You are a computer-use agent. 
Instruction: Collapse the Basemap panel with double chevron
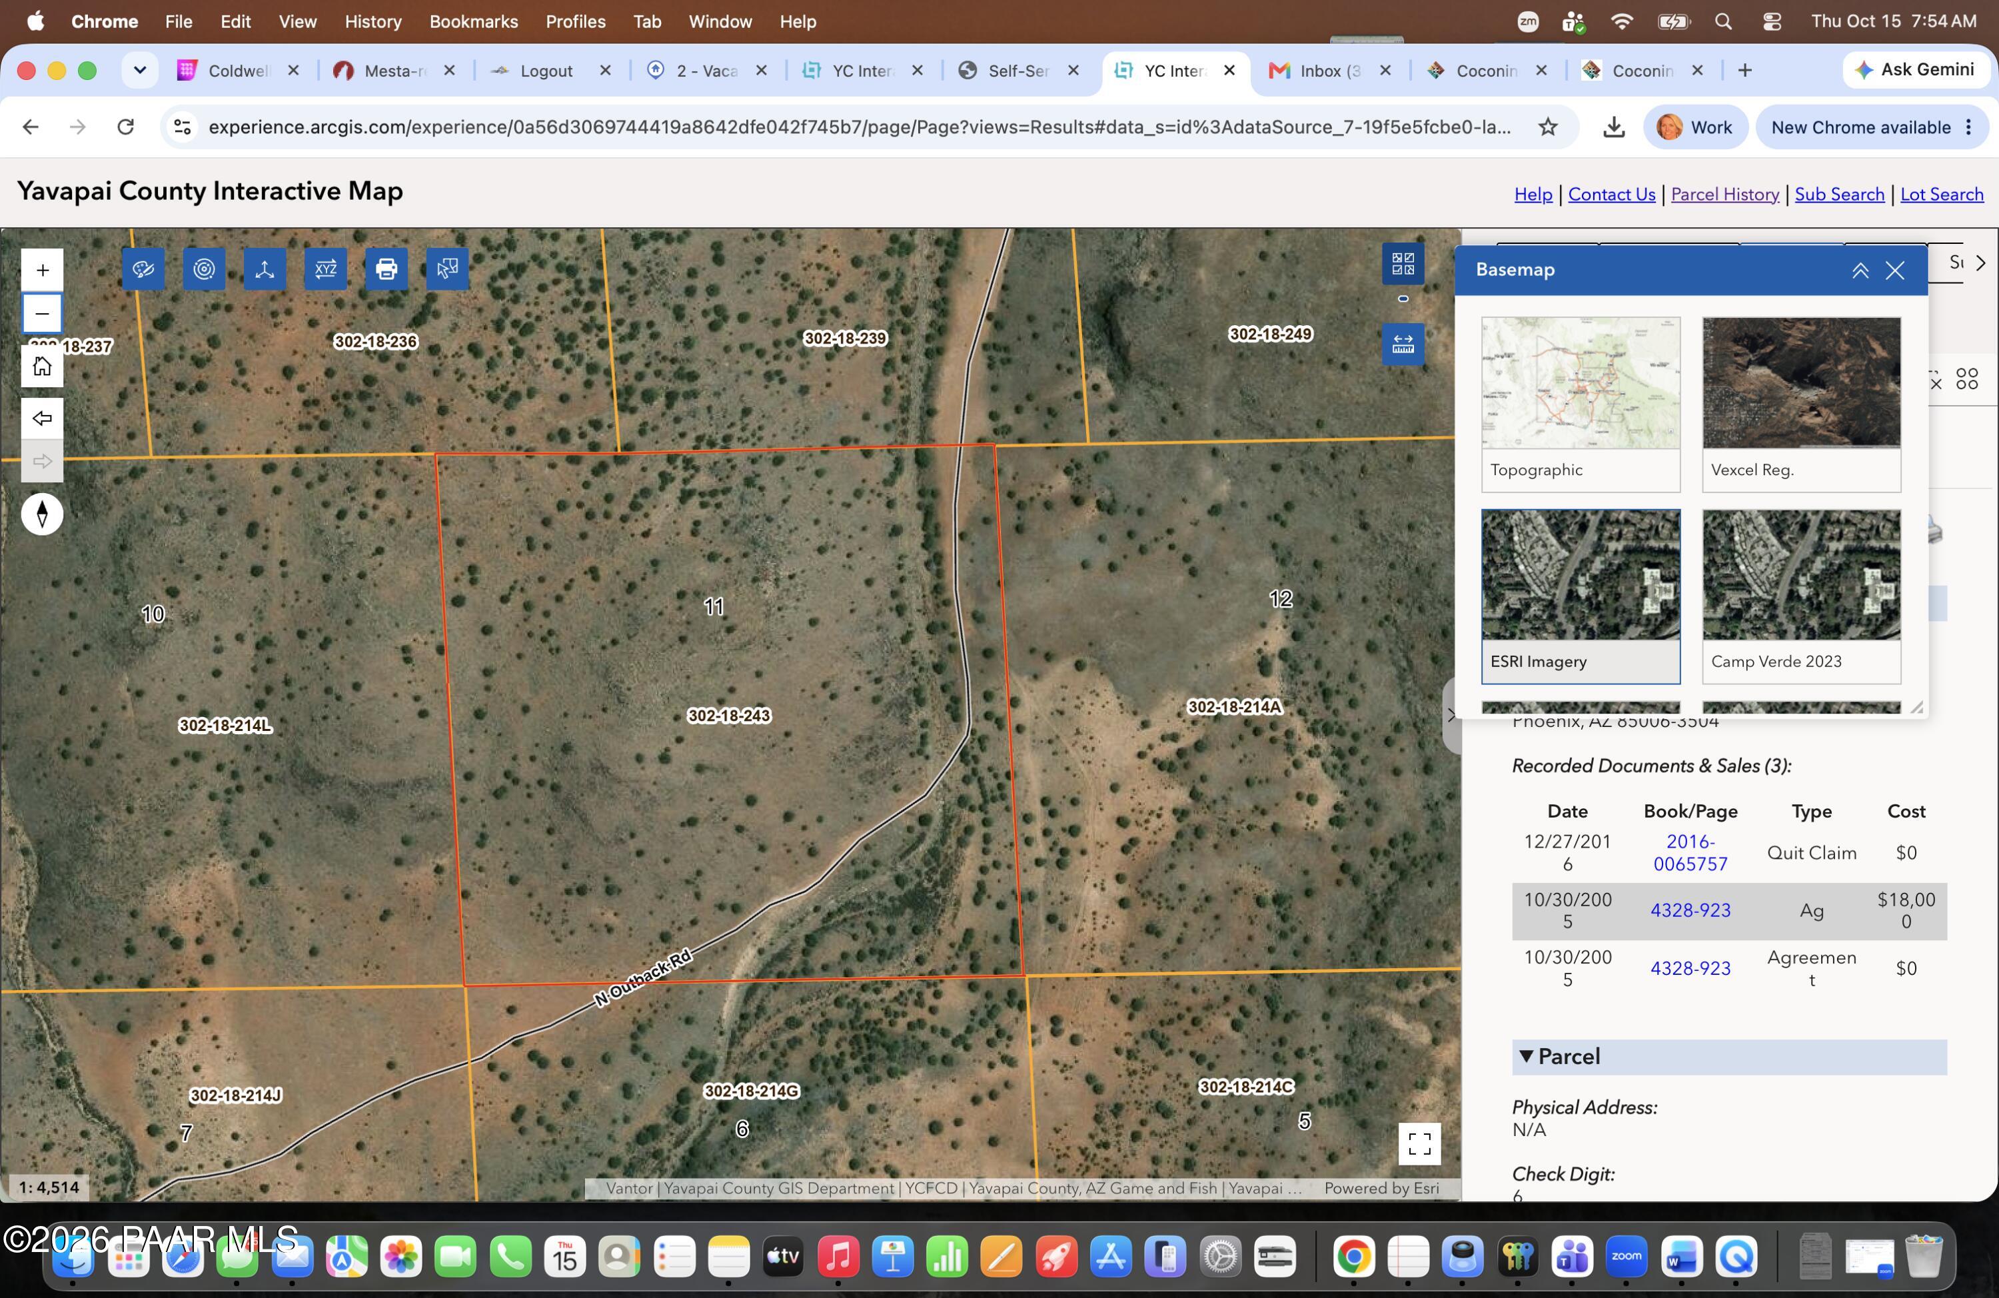point(1860,271)
